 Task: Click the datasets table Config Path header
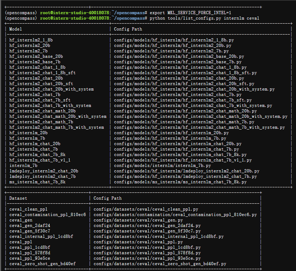pos(108,198)
